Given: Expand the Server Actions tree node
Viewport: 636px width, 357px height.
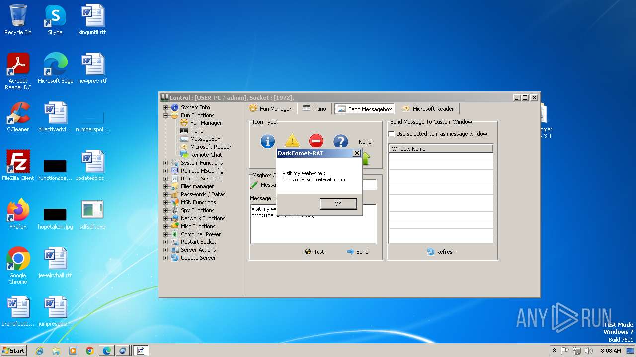Looking at the screenshot, I should tap(166, 250).
